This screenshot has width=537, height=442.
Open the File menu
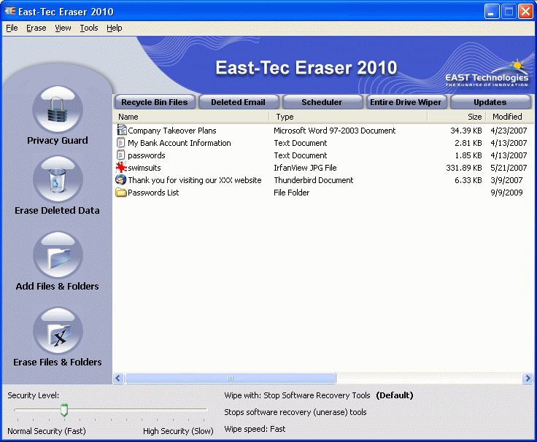click(12, 28)
